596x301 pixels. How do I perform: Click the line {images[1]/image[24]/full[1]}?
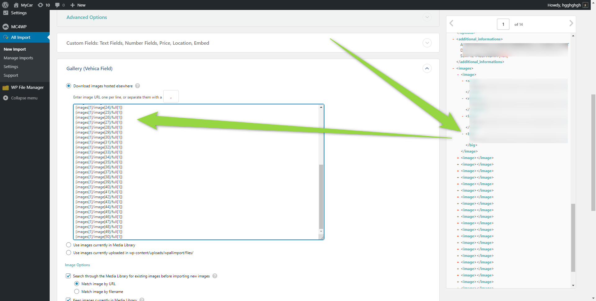pyautogui.click(x=99, y=107)
